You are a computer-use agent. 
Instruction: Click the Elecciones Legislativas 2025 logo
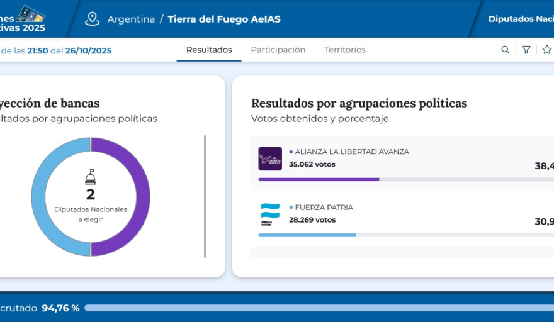point(25,19)
